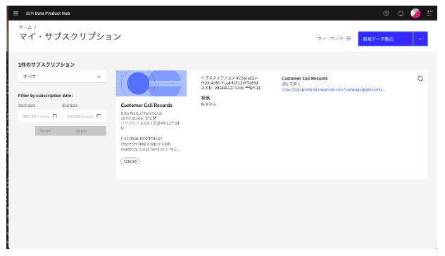Open the Customer Call Records URL link

(333, 89)
